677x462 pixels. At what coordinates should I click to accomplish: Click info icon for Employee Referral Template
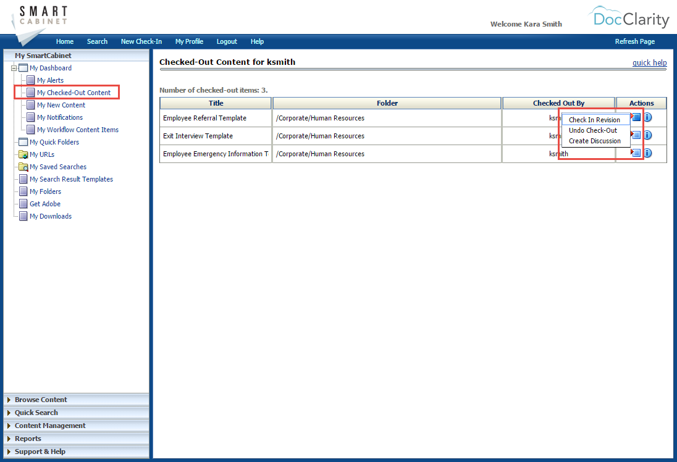pyautogui.click(x=647, y=117)
